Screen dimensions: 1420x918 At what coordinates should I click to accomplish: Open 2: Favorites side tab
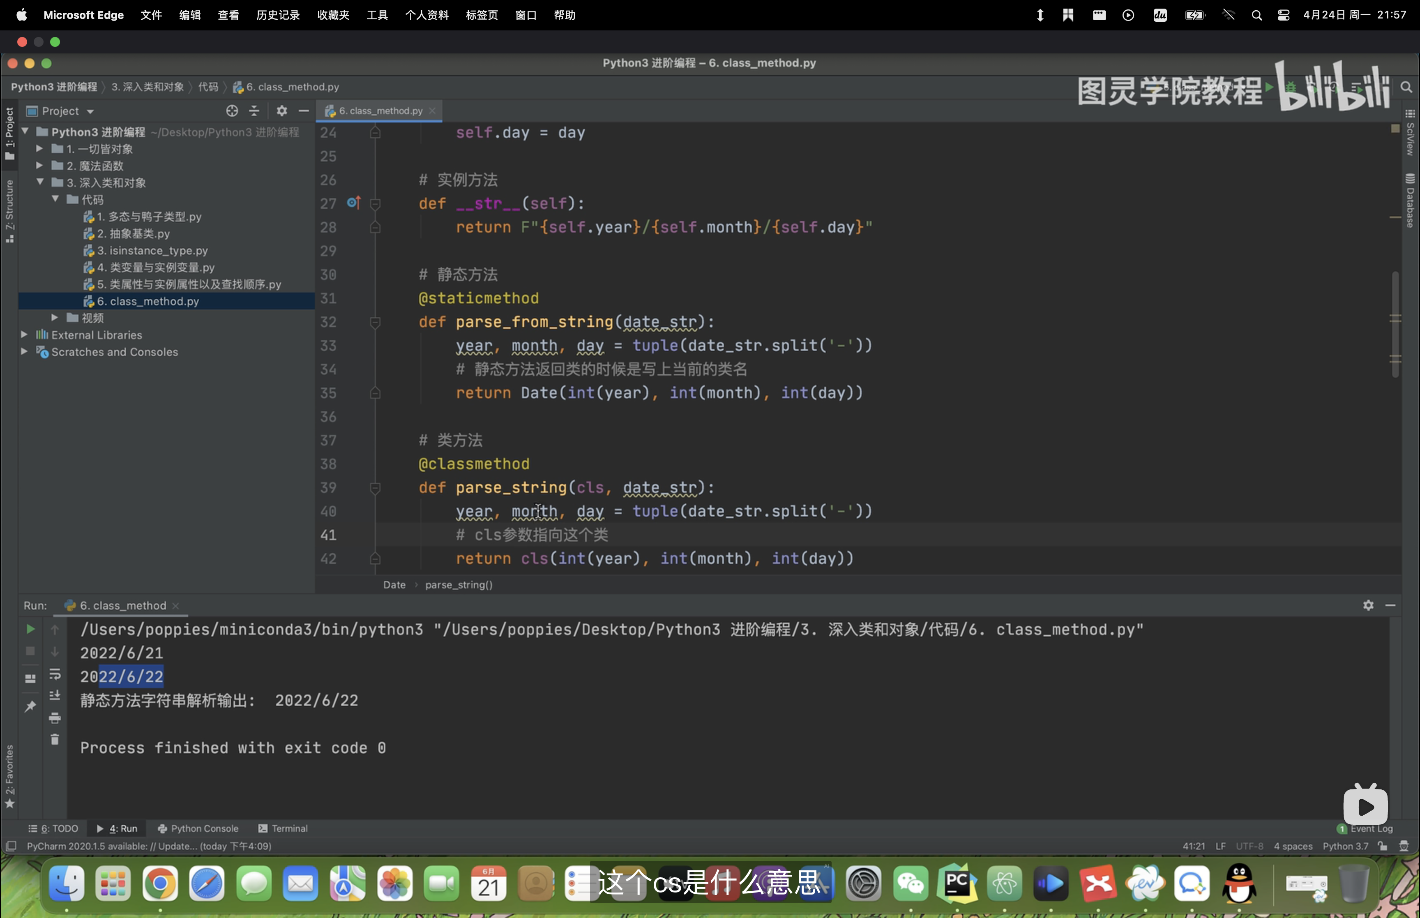[9, 776]
